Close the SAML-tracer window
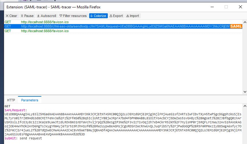The height and width of the screenshot is (144, 247). pos(240,7)
